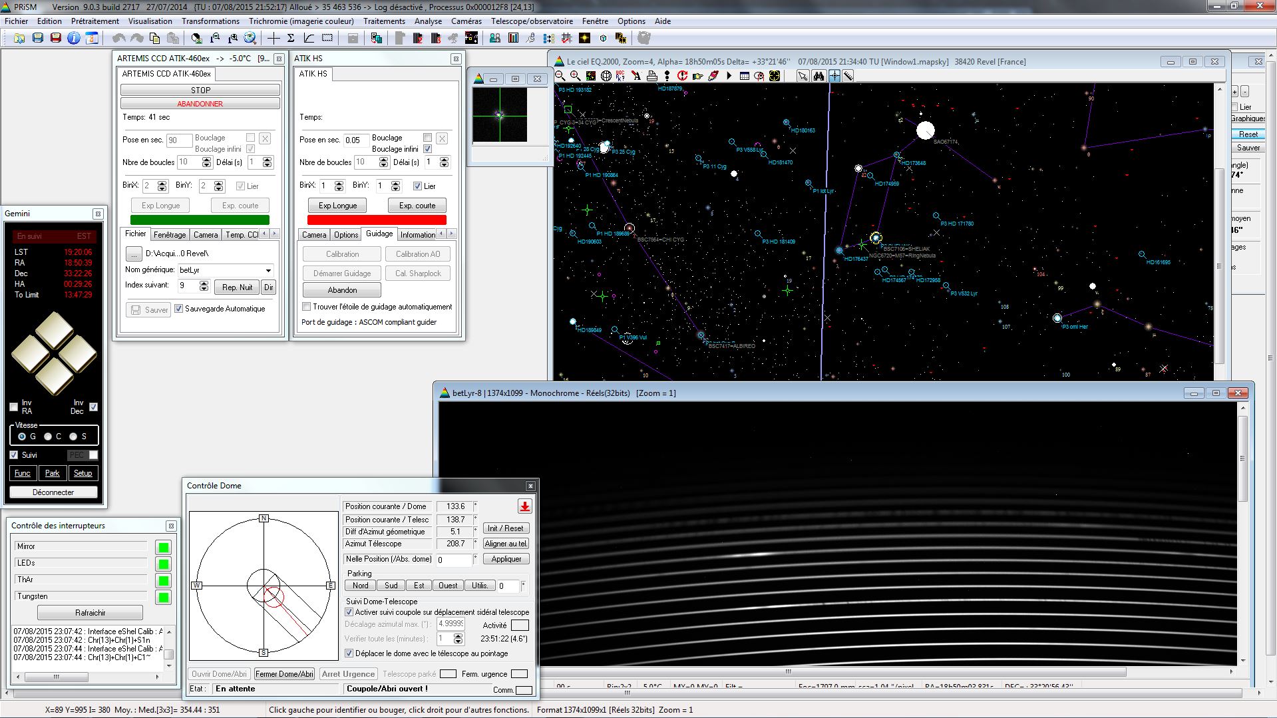Click the blue info icon in main toolbar
This screenshot has width=1277, height=718.
(73, 38)
